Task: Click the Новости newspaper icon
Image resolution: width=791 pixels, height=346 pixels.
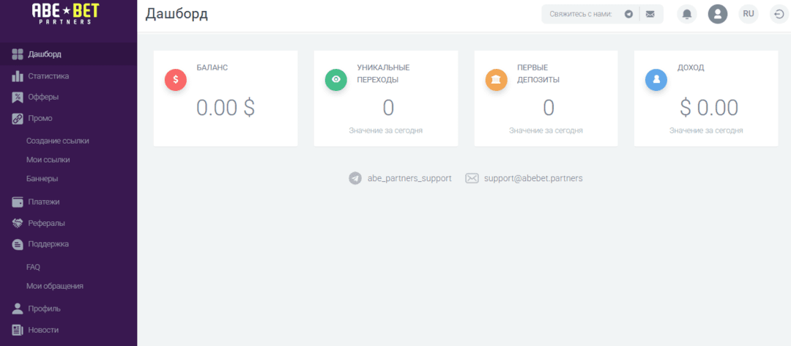Action: pos(18,331)
